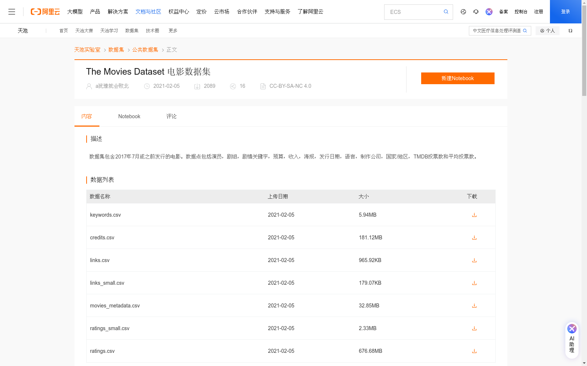
Task: Click the author avatar icon
Action: 89,86
